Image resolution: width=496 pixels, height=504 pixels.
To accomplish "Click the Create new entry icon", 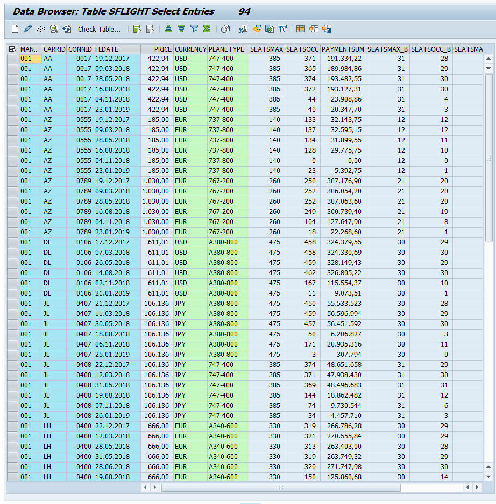I will click(15, 29).
